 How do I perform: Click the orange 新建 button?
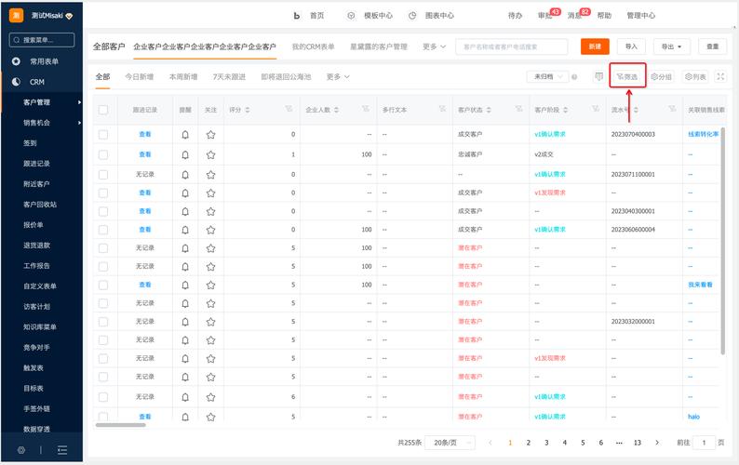pyautogui.click(x=595, y=46)
